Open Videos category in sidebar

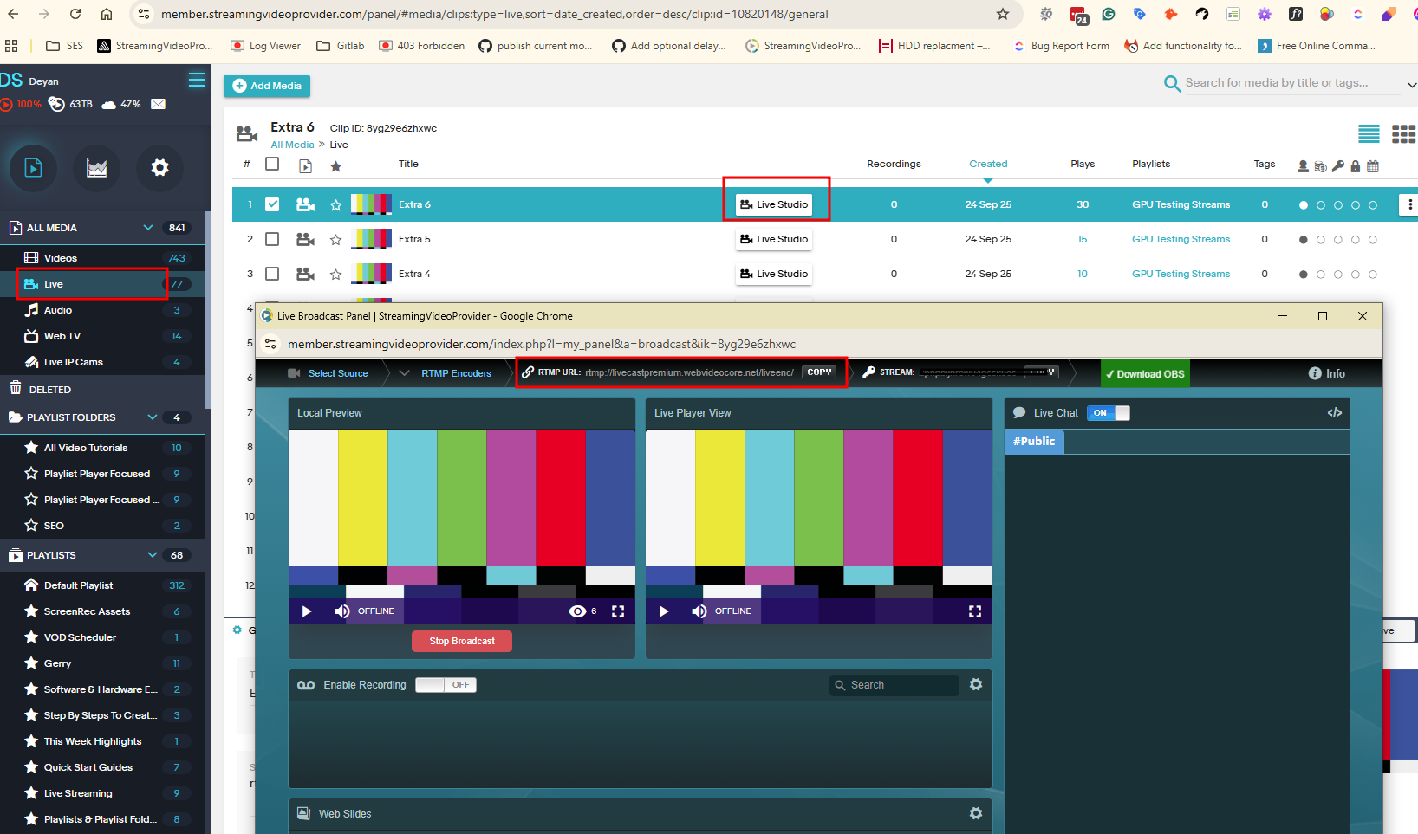(x=61, y=258)
